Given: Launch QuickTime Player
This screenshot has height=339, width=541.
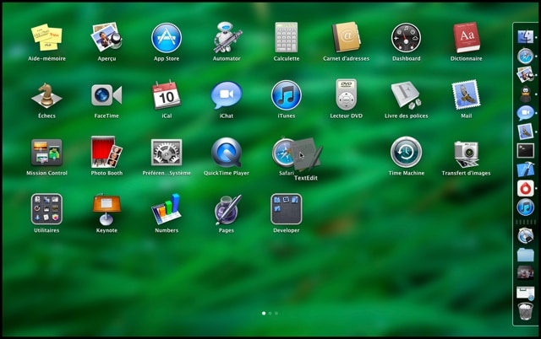Looking at the screenshot, I should click(227, 153).
